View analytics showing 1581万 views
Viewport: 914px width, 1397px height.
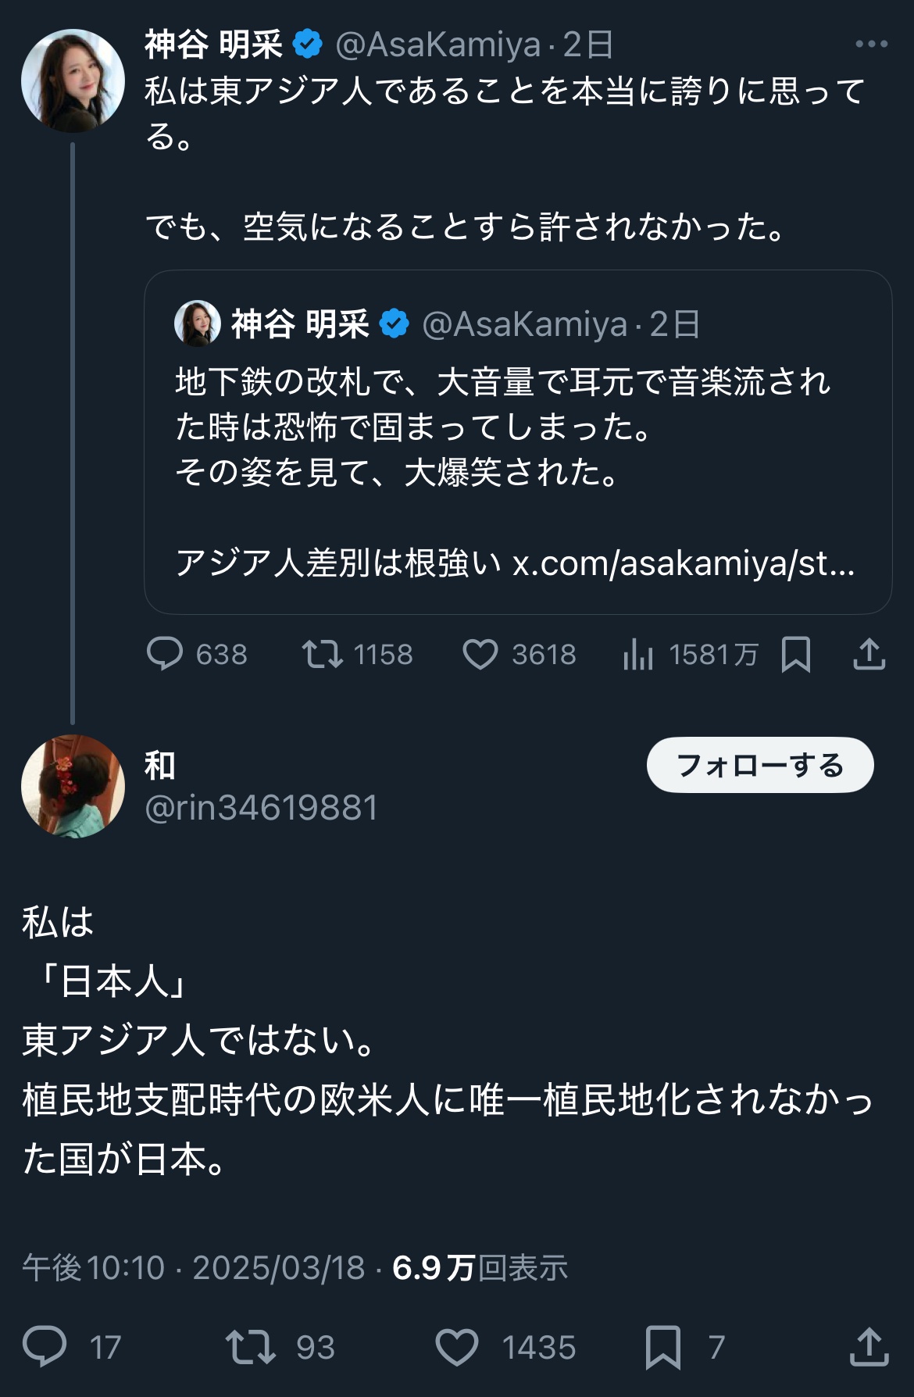point(638,654)
